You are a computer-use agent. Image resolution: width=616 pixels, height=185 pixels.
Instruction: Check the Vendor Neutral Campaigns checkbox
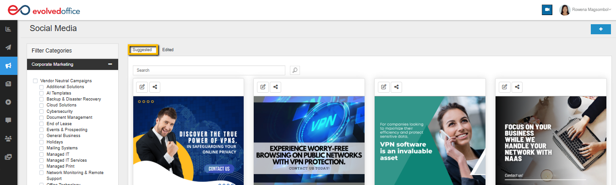click(x=35, y=81)
